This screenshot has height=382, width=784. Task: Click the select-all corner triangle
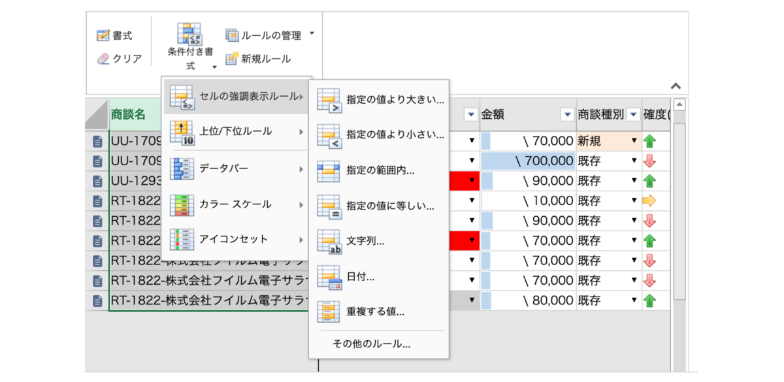point(97,115)
